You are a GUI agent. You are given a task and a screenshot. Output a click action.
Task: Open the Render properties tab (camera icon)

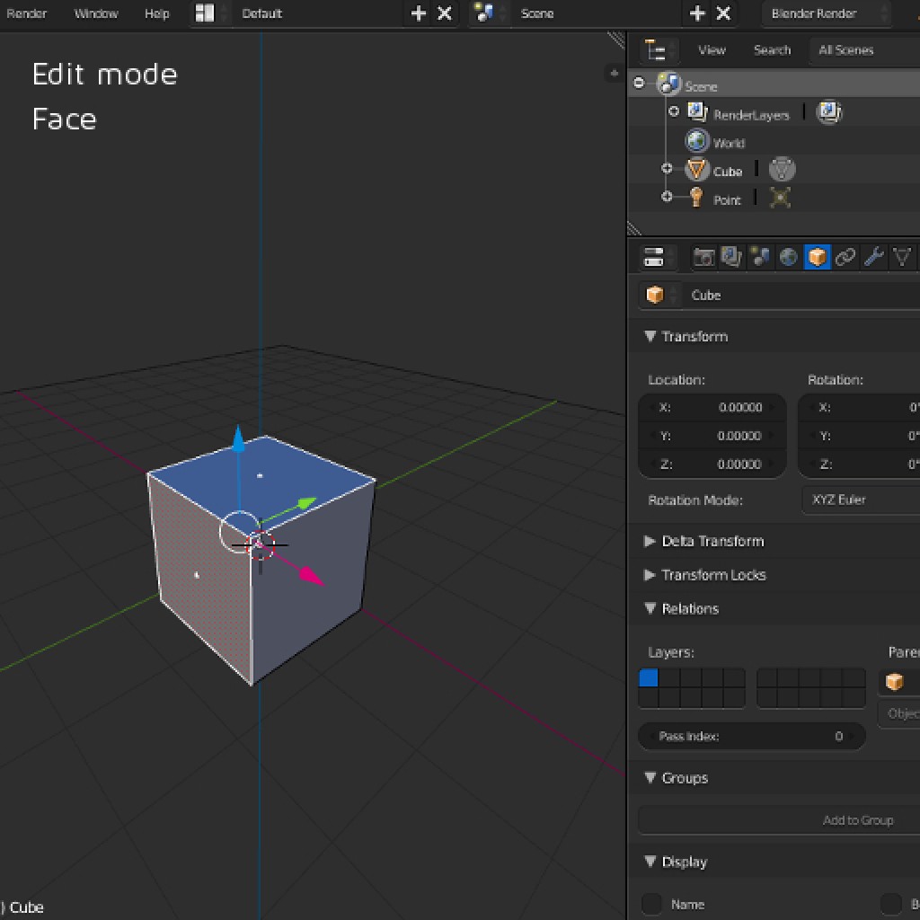click(x=703, y=258)
